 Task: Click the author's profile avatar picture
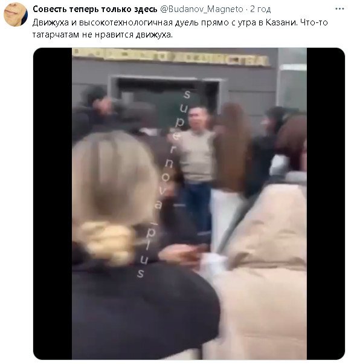coord(16,15)
